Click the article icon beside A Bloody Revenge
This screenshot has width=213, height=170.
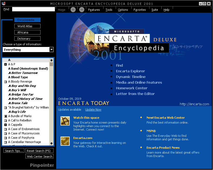click(x=6, y=82)
